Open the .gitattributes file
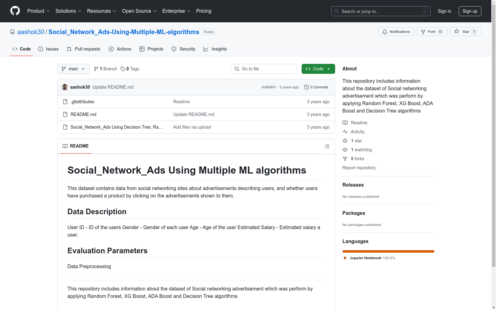This screenshot has width=496, height=310. 82,102
